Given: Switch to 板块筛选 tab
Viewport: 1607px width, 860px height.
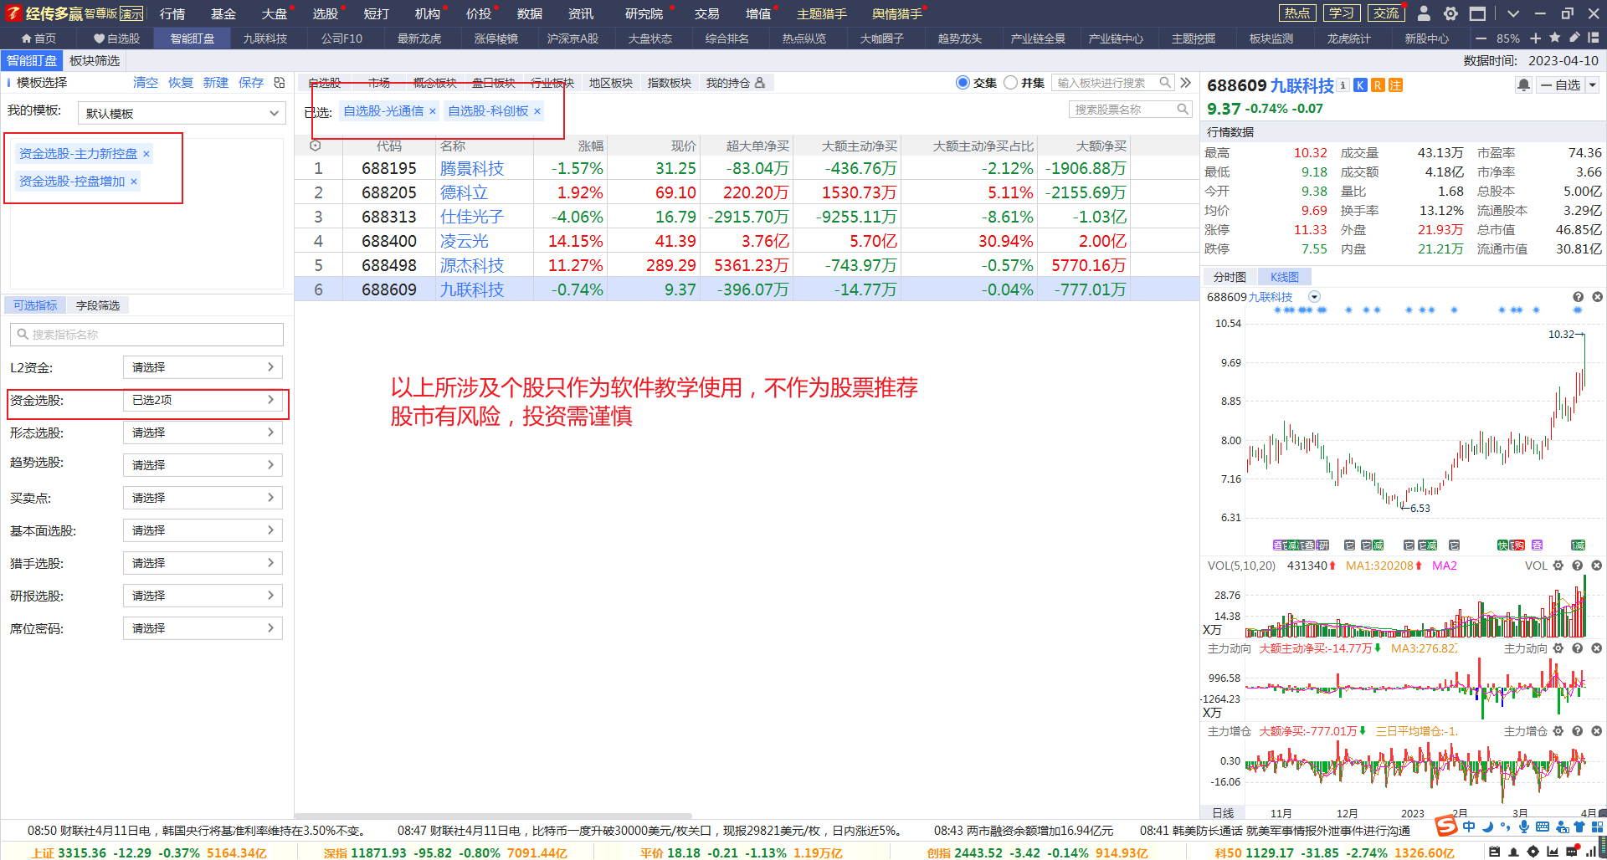Looking at the screenshot, I should pyautogui.click(x=95, y=60).
